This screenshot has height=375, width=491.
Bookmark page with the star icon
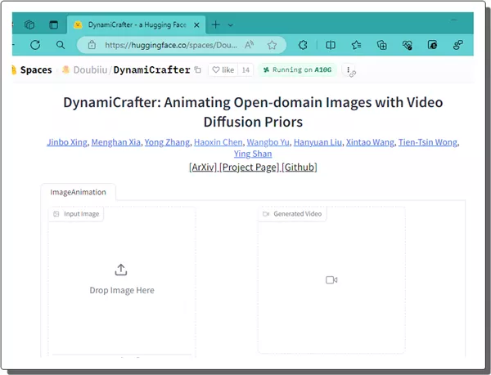tap(272, 45)
